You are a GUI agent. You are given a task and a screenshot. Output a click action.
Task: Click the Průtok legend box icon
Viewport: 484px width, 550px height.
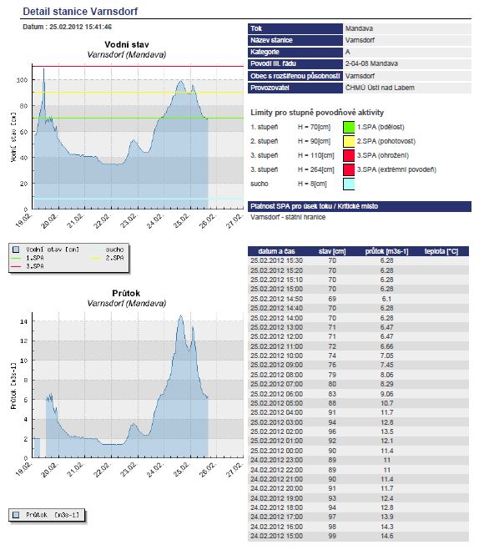tap(16, 515)
